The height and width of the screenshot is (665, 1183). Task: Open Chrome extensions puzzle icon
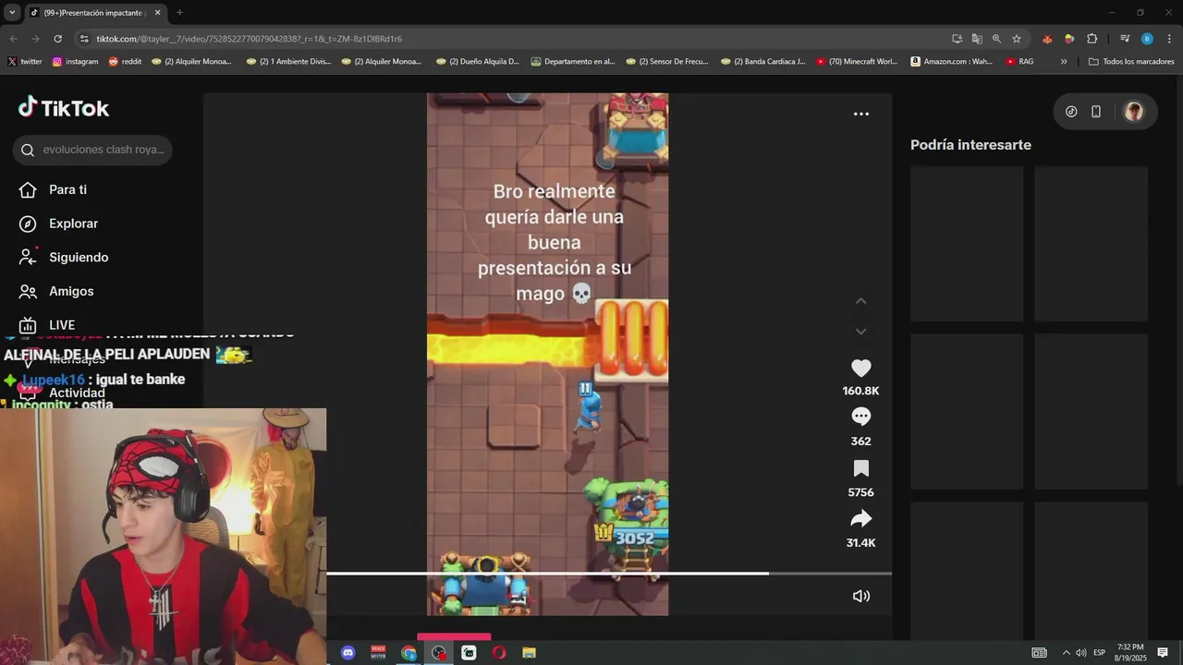pyautogui.click(x=1092, y=39)
